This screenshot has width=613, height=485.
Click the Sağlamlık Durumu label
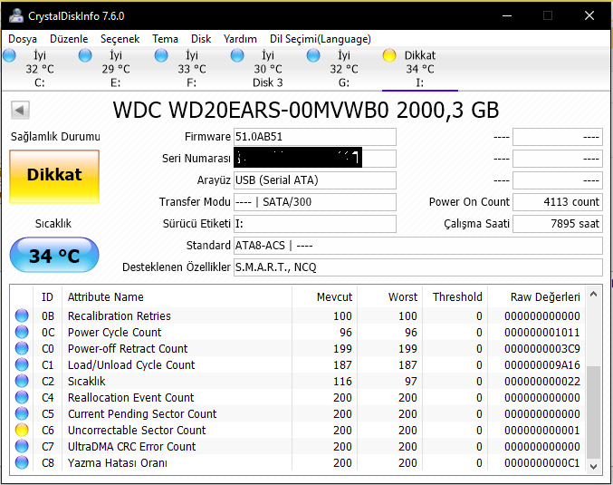[55, 137]
